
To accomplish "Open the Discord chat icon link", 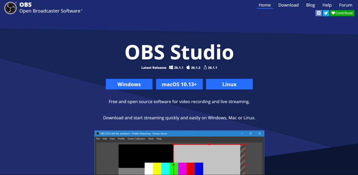I will [318, 13].
